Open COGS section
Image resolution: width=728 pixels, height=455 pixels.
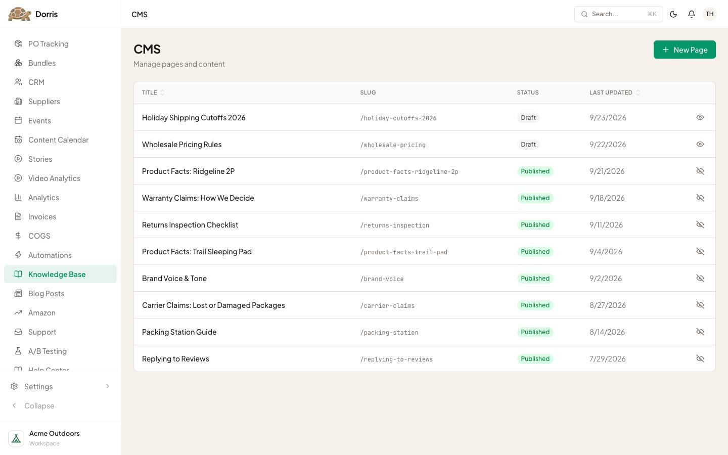point(60,236)
